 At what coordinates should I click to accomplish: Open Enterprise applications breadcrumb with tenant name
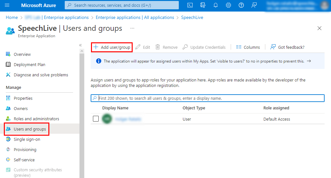57,17
